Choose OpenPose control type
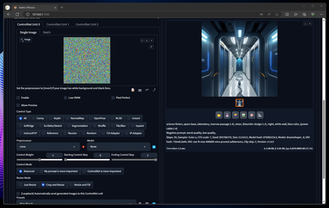Screen dimensions: 329x208 click(97, 118)
